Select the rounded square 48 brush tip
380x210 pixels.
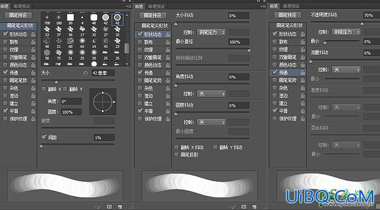[94, 19]
